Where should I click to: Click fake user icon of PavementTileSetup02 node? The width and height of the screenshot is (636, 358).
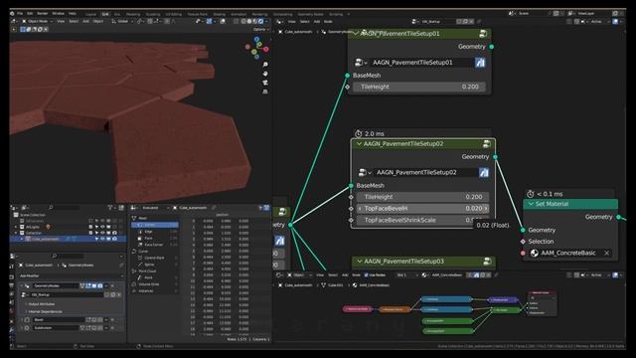pyautogui.click(x=484, y=172)
